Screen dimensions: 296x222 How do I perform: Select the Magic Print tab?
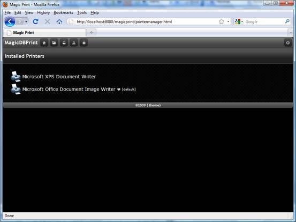click(44, 33)
